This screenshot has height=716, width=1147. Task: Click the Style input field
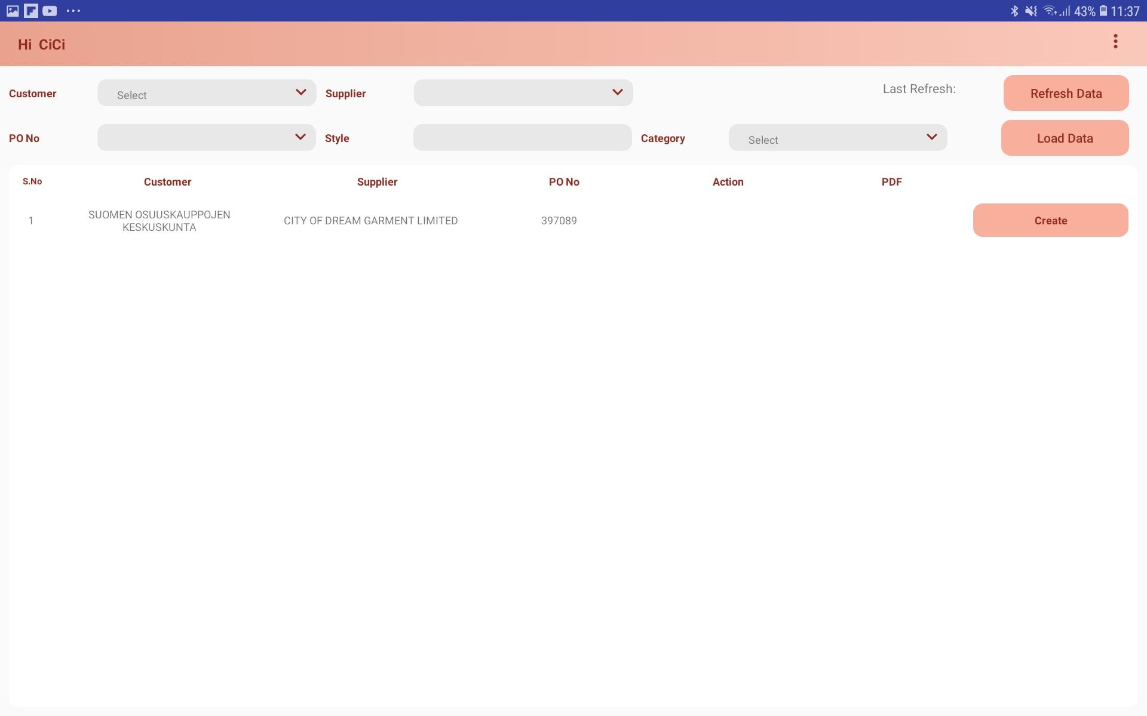pos(523,138)
